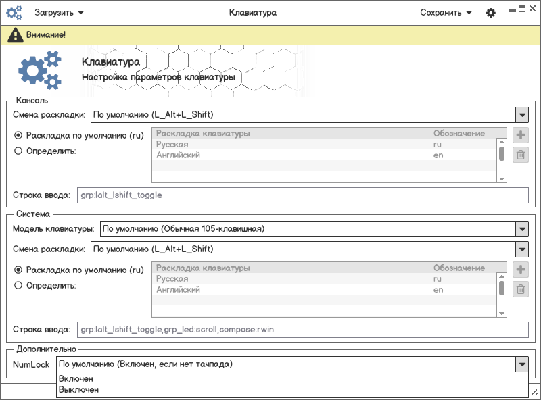Click Обозначение column header in Консоль
Viewport: 541px width, 400px height.
tap(469, 134)
